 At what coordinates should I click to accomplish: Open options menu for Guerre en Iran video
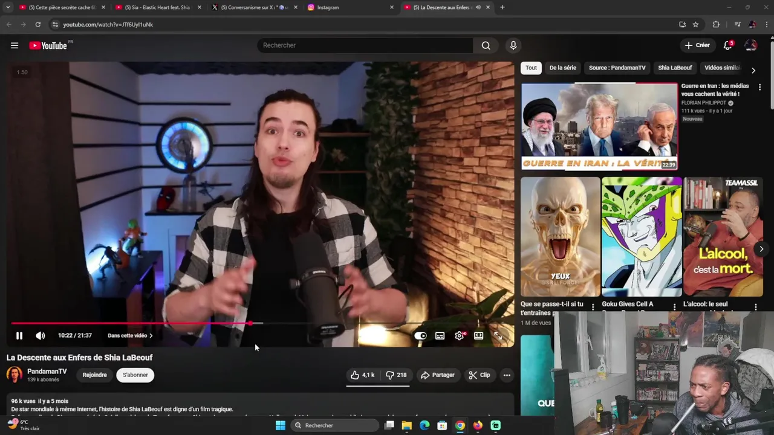pos(759,87)
